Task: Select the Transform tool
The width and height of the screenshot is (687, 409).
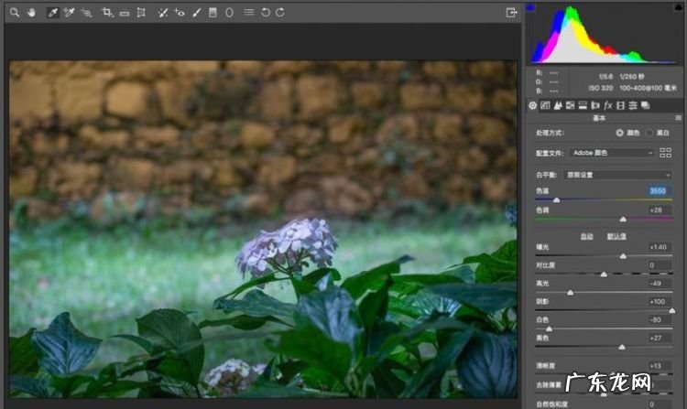Action: [x=141, y=12]
